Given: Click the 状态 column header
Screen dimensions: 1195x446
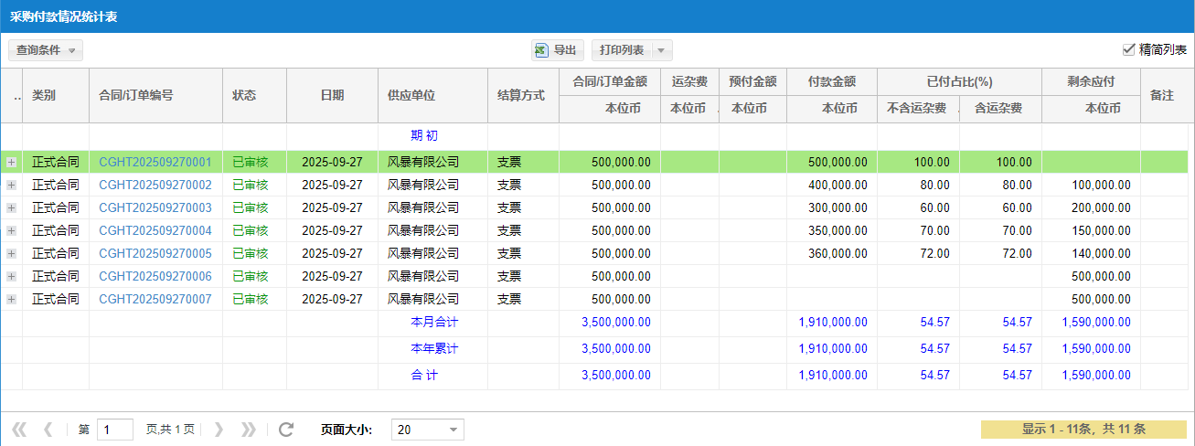Looking at the screenshot, I should click(244, 95).
